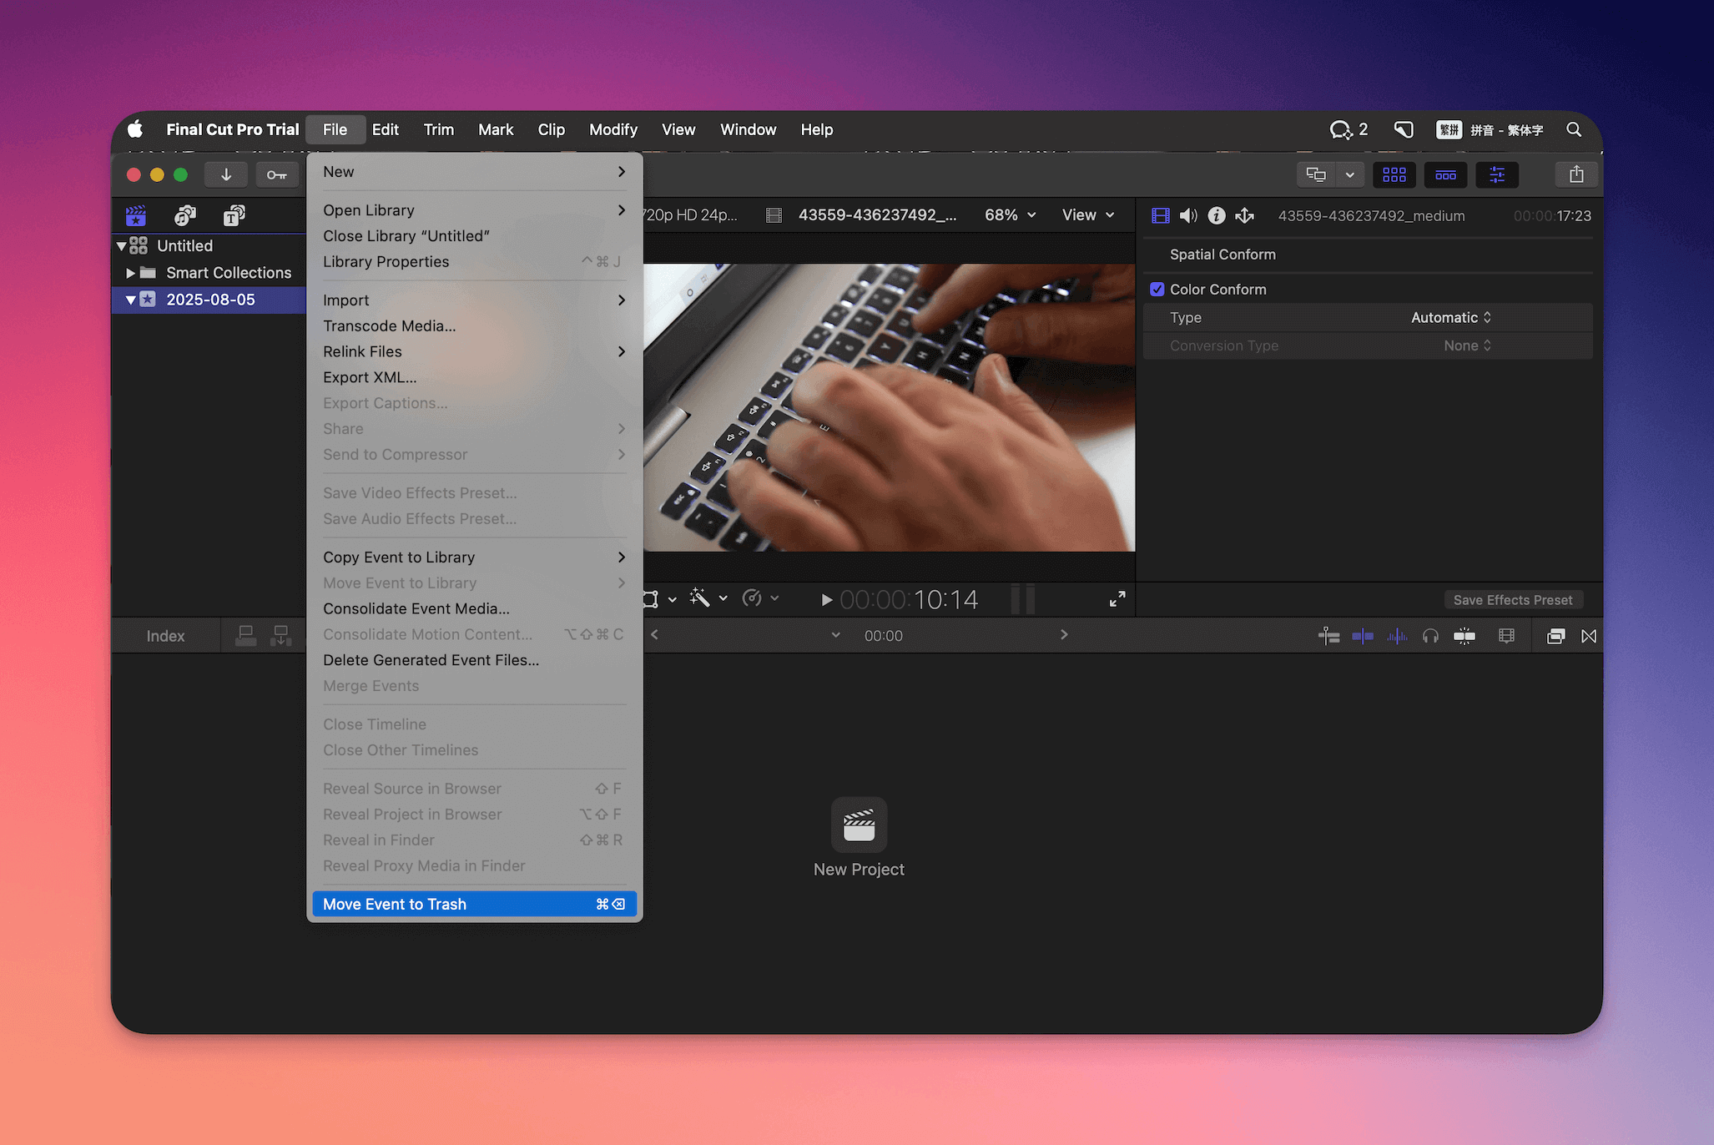Click the connect clip to storyline icon
This screenshot has width=1714, height=1145.
(246, 636)
